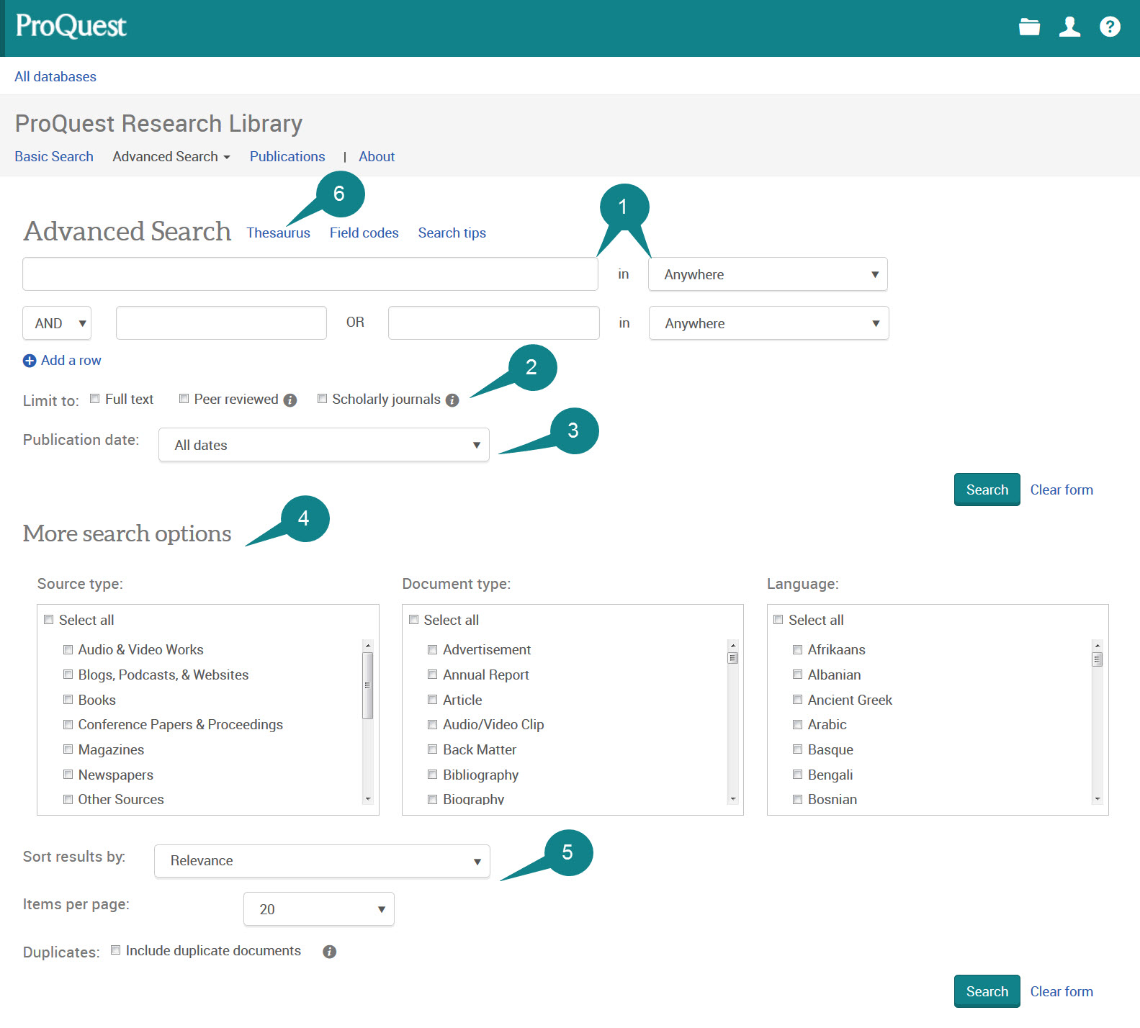Toggle Select all under Source type

tap(49, 620)
